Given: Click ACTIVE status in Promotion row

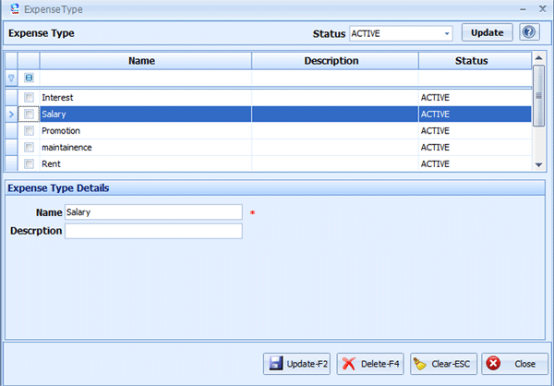Looking at the screenshot, I should 435,131.
